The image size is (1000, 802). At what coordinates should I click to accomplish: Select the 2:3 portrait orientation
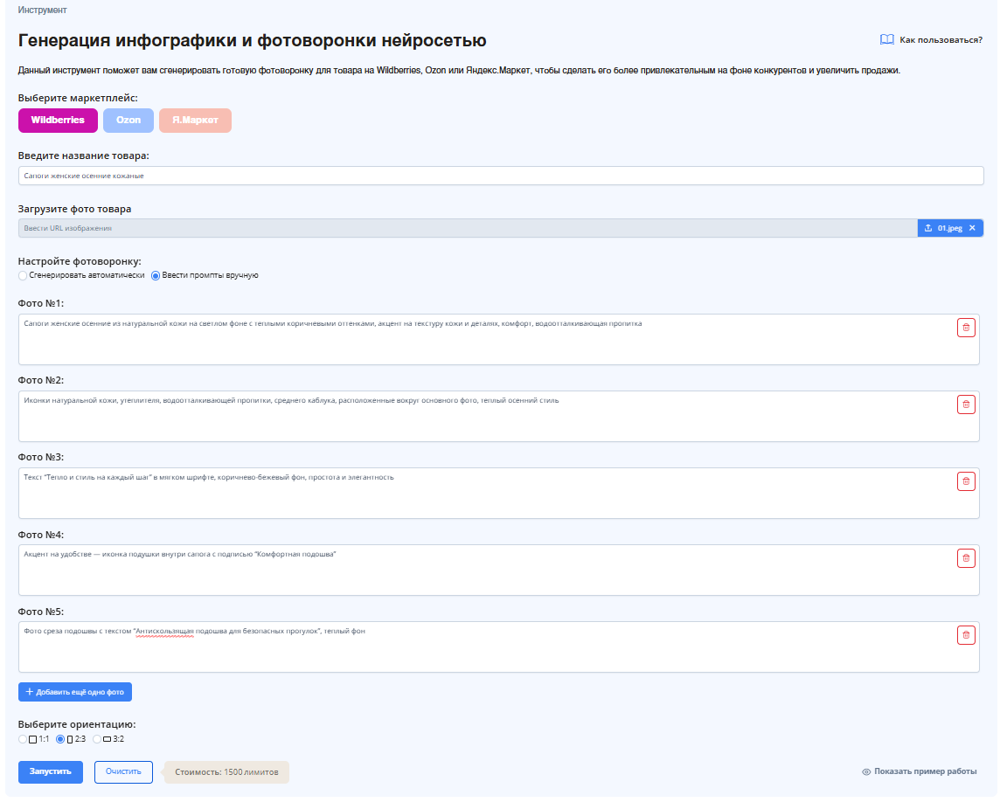pos(60,739)
